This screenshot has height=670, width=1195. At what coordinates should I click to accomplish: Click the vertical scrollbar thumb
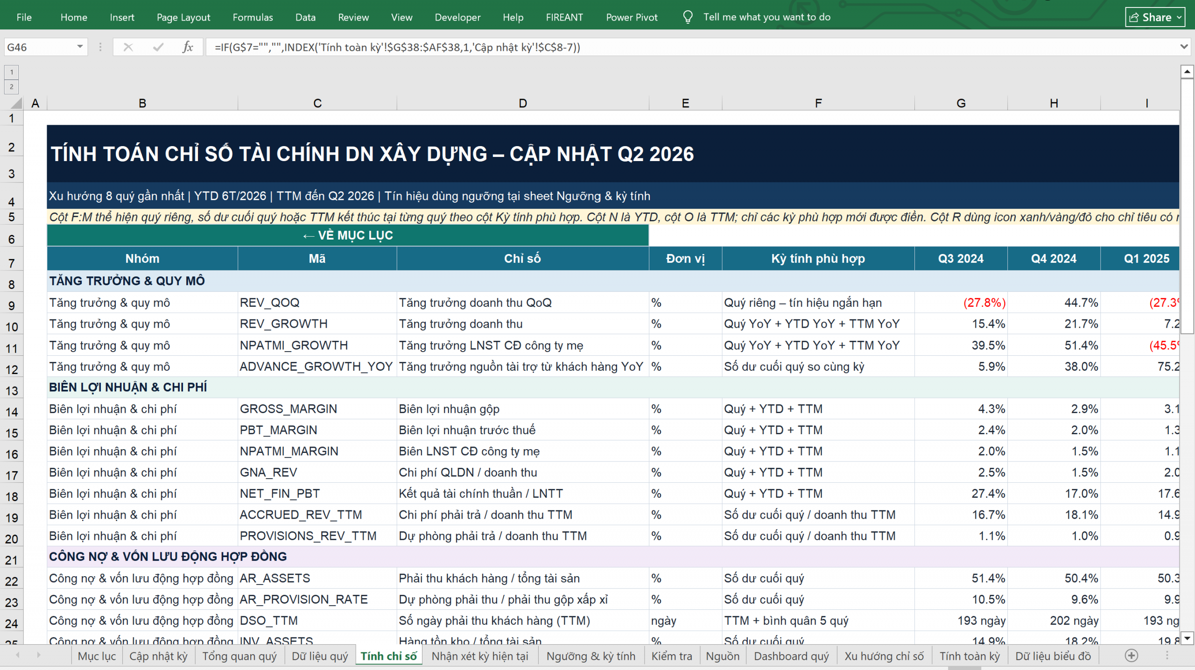1187,205
